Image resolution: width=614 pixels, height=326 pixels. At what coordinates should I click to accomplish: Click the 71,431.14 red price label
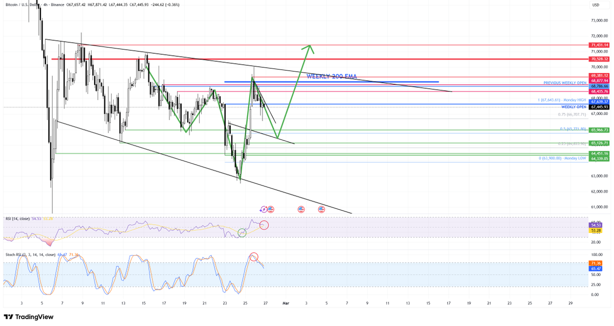(599, 45)
